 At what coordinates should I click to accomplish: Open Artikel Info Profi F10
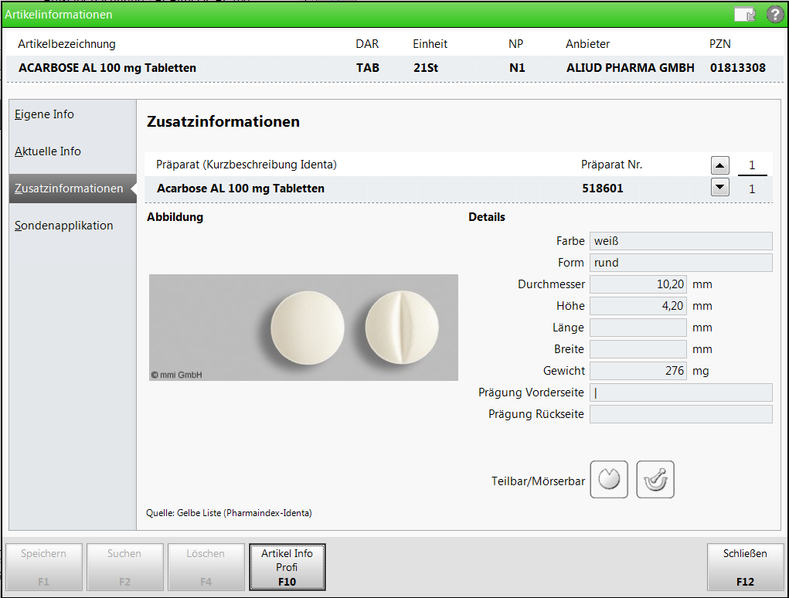[287, 567]
